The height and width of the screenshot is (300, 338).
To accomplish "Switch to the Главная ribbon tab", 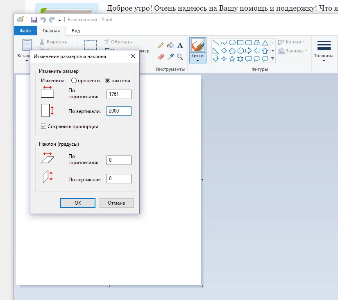I will pos(51,31).
